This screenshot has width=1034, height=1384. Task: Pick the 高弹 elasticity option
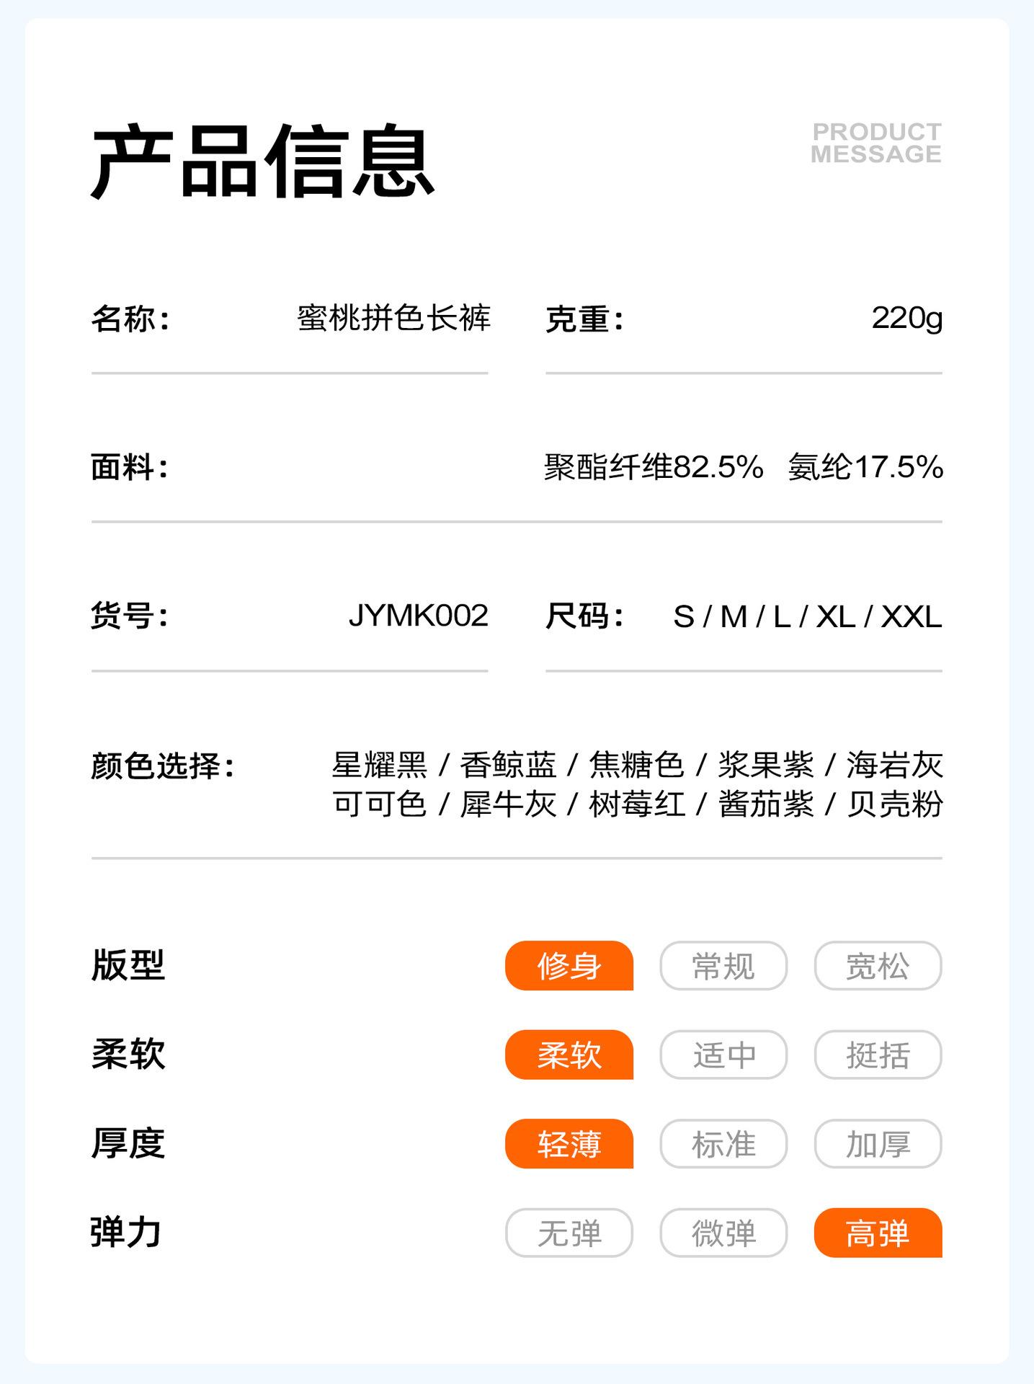click(878, 1233)
